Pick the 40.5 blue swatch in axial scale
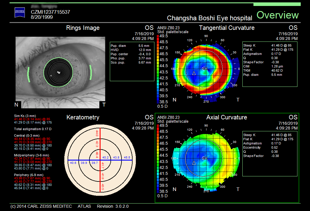The width and height of the screenshot is (310, 211). coord(158,179)
